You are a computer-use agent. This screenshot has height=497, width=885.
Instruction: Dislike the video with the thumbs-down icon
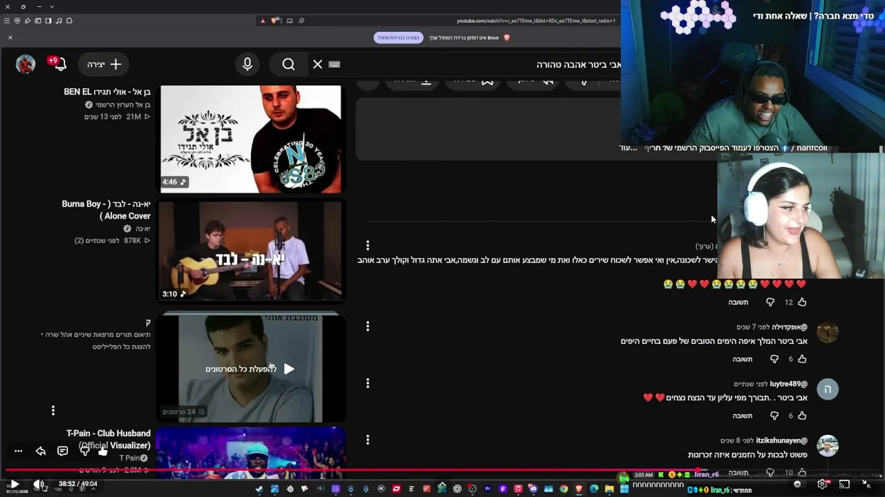[x=84, y=451]
